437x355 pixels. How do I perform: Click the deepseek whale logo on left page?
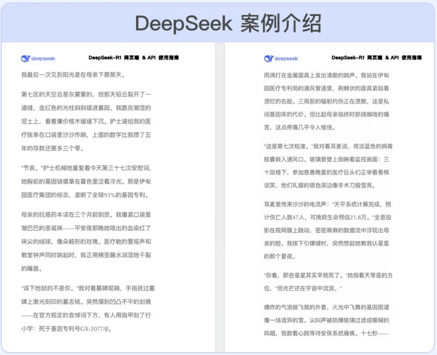pyautogui.click(x=38, y=58)
